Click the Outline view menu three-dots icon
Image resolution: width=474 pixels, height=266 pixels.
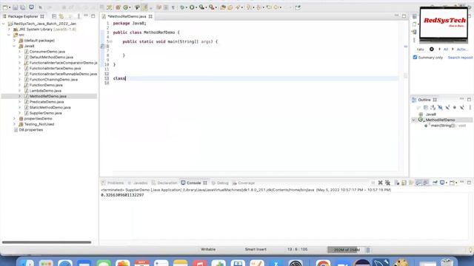(x=470, y=107)
